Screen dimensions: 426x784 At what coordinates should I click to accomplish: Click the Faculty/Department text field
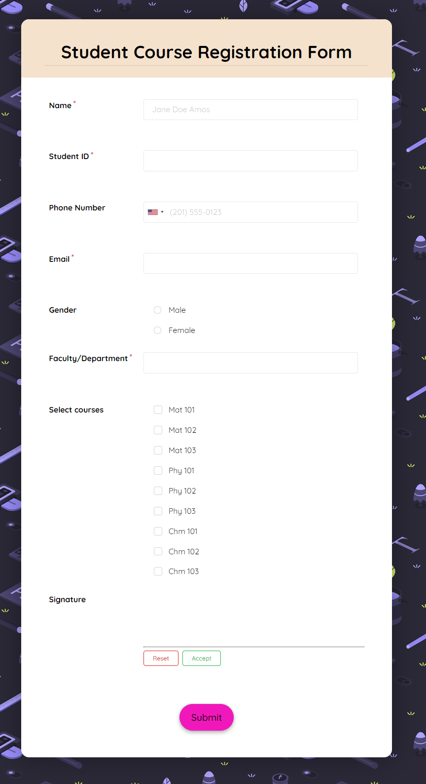tap(250, 363)
